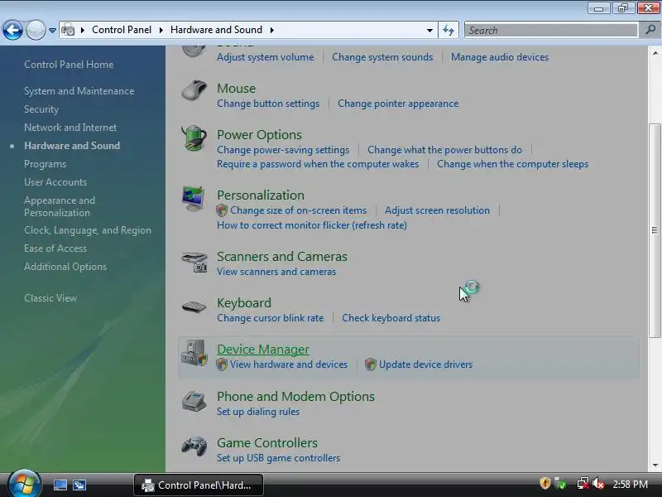Open Update device drivers link

coord(425,364)
